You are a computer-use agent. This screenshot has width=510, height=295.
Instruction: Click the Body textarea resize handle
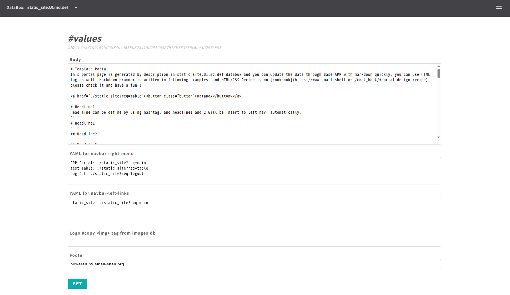(439, 143)
